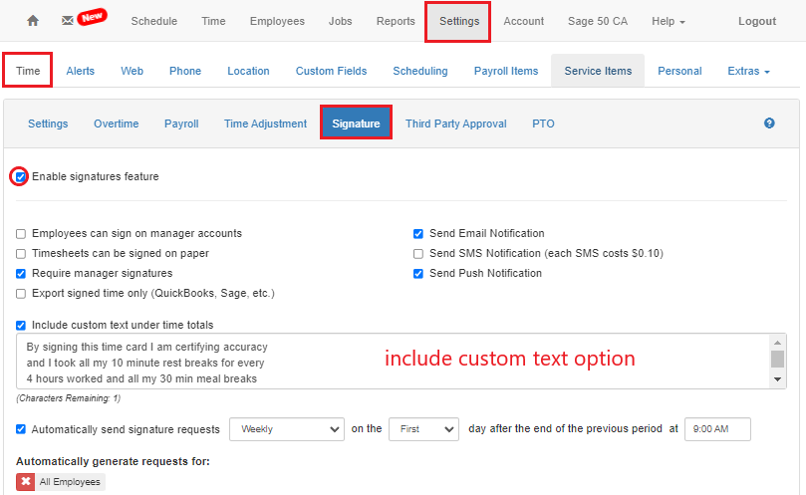Expand the Help menu
The width and height of the screenshot is (806, 495).
point(669,21)
